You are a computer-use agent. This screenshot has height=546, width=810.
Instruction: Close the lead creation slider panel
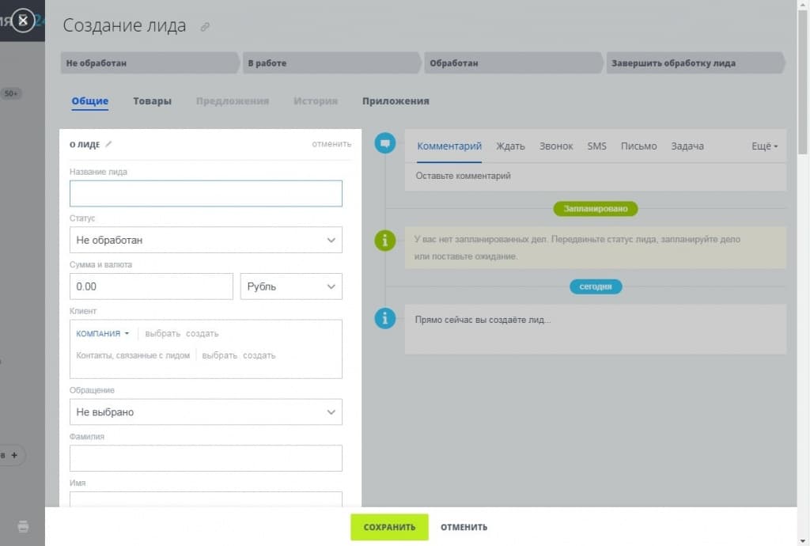[23, 21]
